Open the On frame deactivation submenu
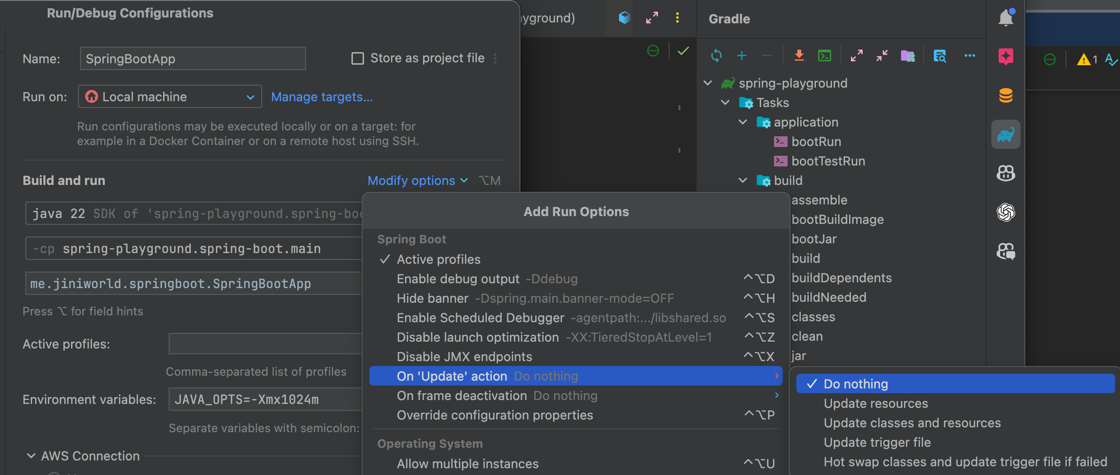Image resolution: width=1120 pixels, height=475 pixels. (x=576, y=396)
